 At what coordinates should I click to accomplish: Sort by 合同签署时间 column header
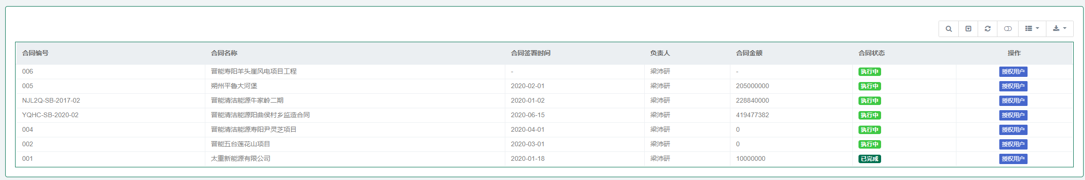[531, 53]
